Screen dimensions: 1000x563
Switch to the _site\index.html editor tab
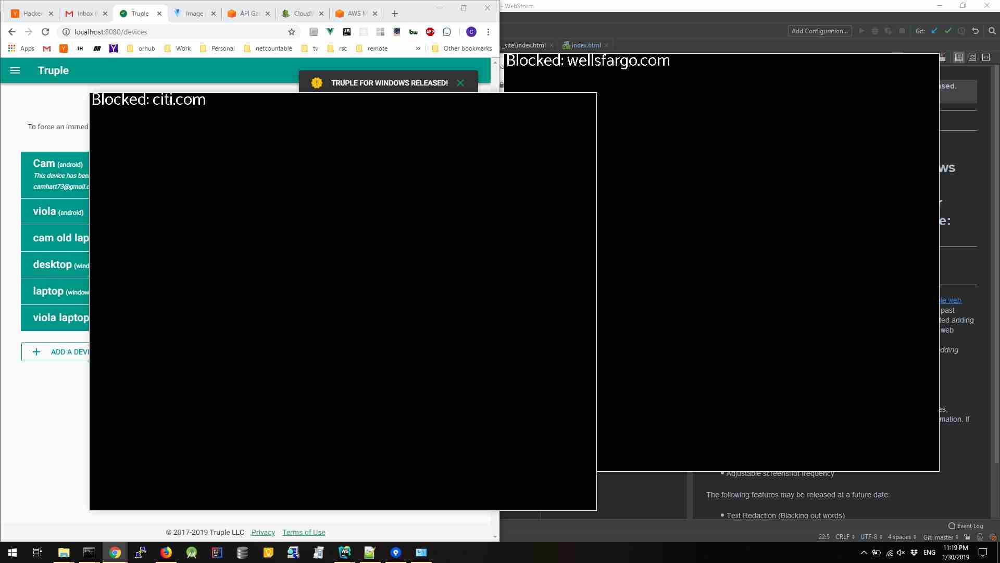(527, 45)
